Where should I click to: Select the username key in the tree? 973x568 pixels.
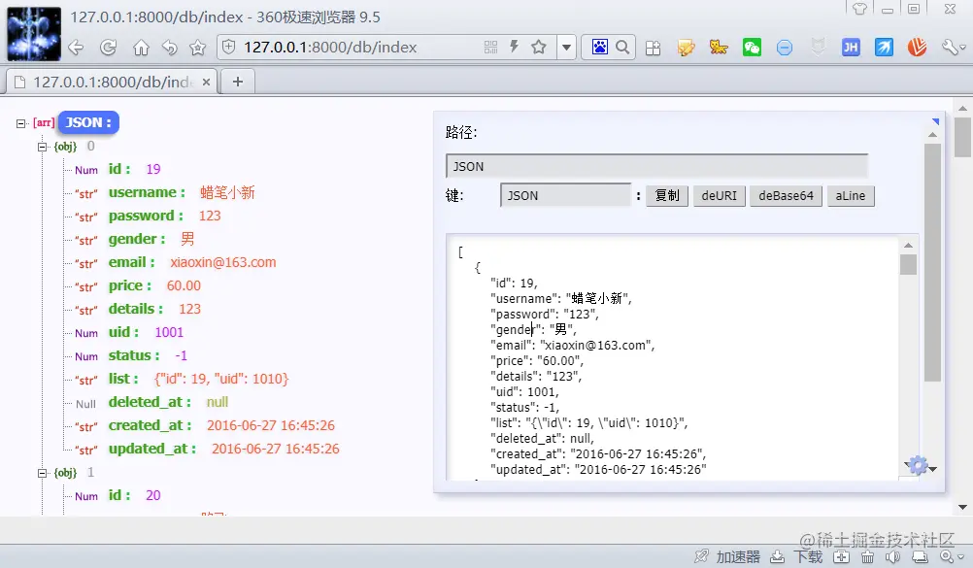[x=147, y=192]
